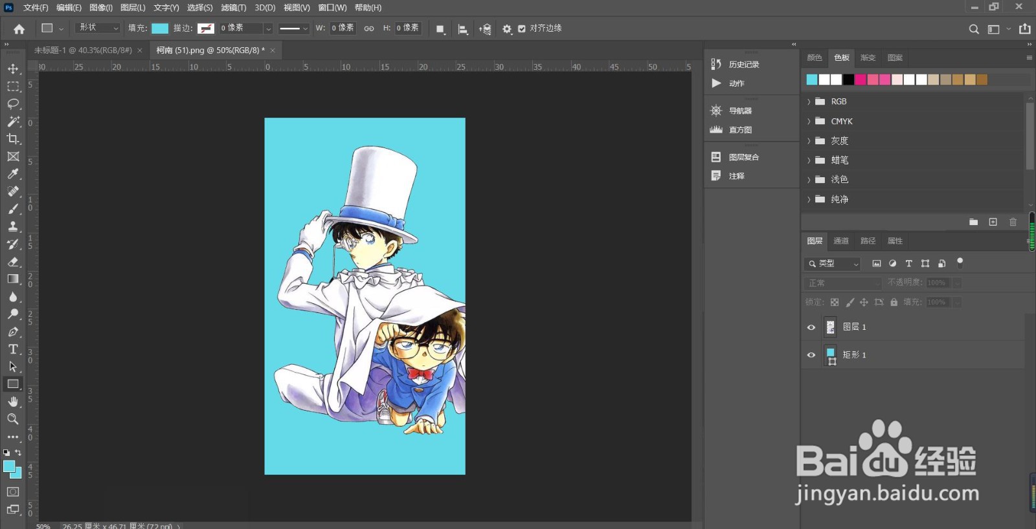Hide the 图层 1 layer
This screenshot has height=529, width=1036.
811,327
